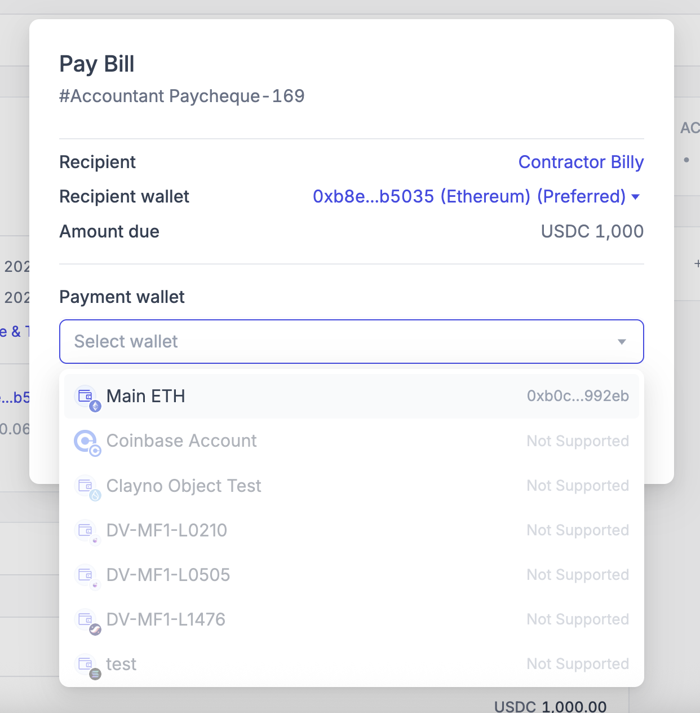Viewport: 700px width, 713px height.
Task: Click the test wallet icon
Action: pyautogui.click(x=87, y=664)
